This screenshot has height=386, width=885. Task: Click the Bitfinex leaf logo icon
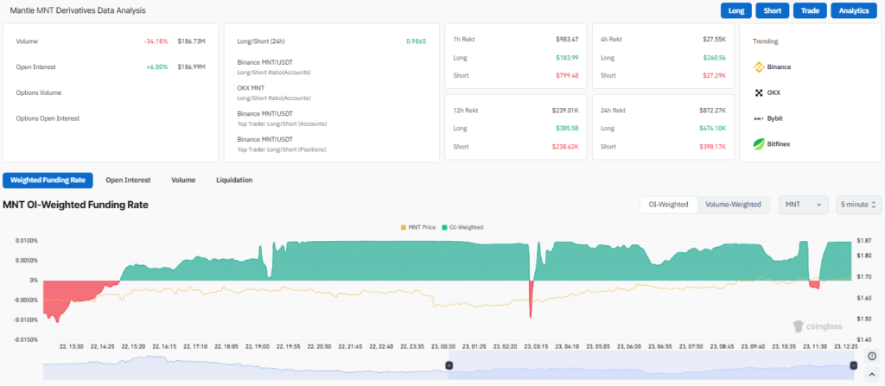tap(759, 143)
